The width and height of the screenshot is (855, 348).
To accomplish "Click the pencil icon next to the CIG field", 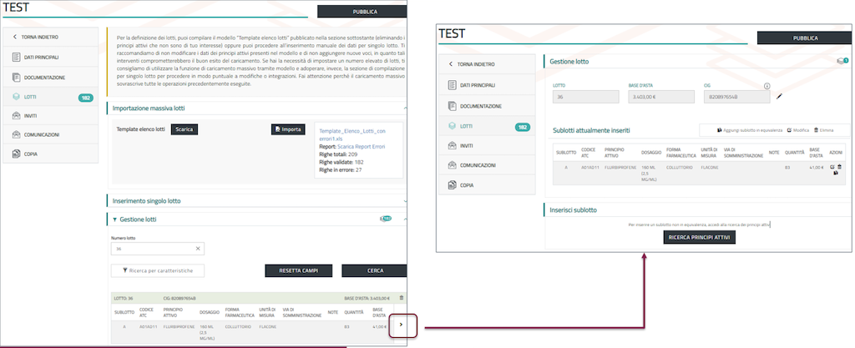I will click(x=780, y=97).
